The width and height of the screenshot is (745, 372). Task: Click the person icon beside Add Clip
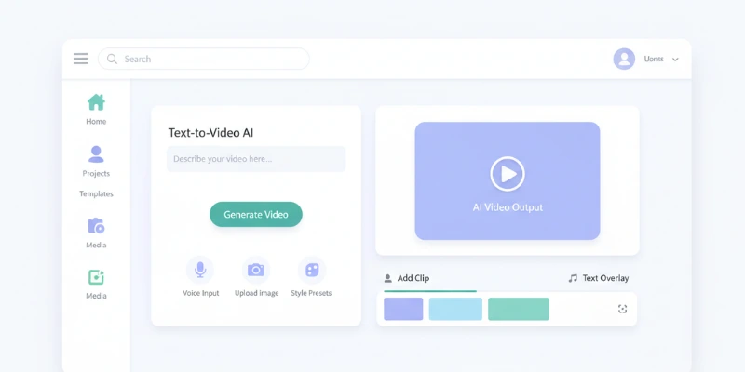(387, 278)
